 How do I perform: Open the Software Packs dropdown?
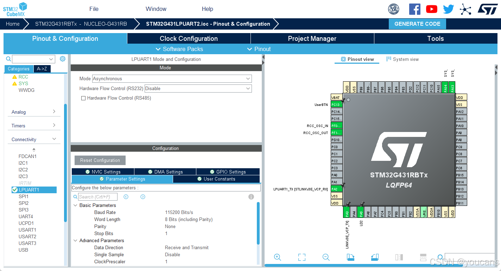(x=179, y=49)
